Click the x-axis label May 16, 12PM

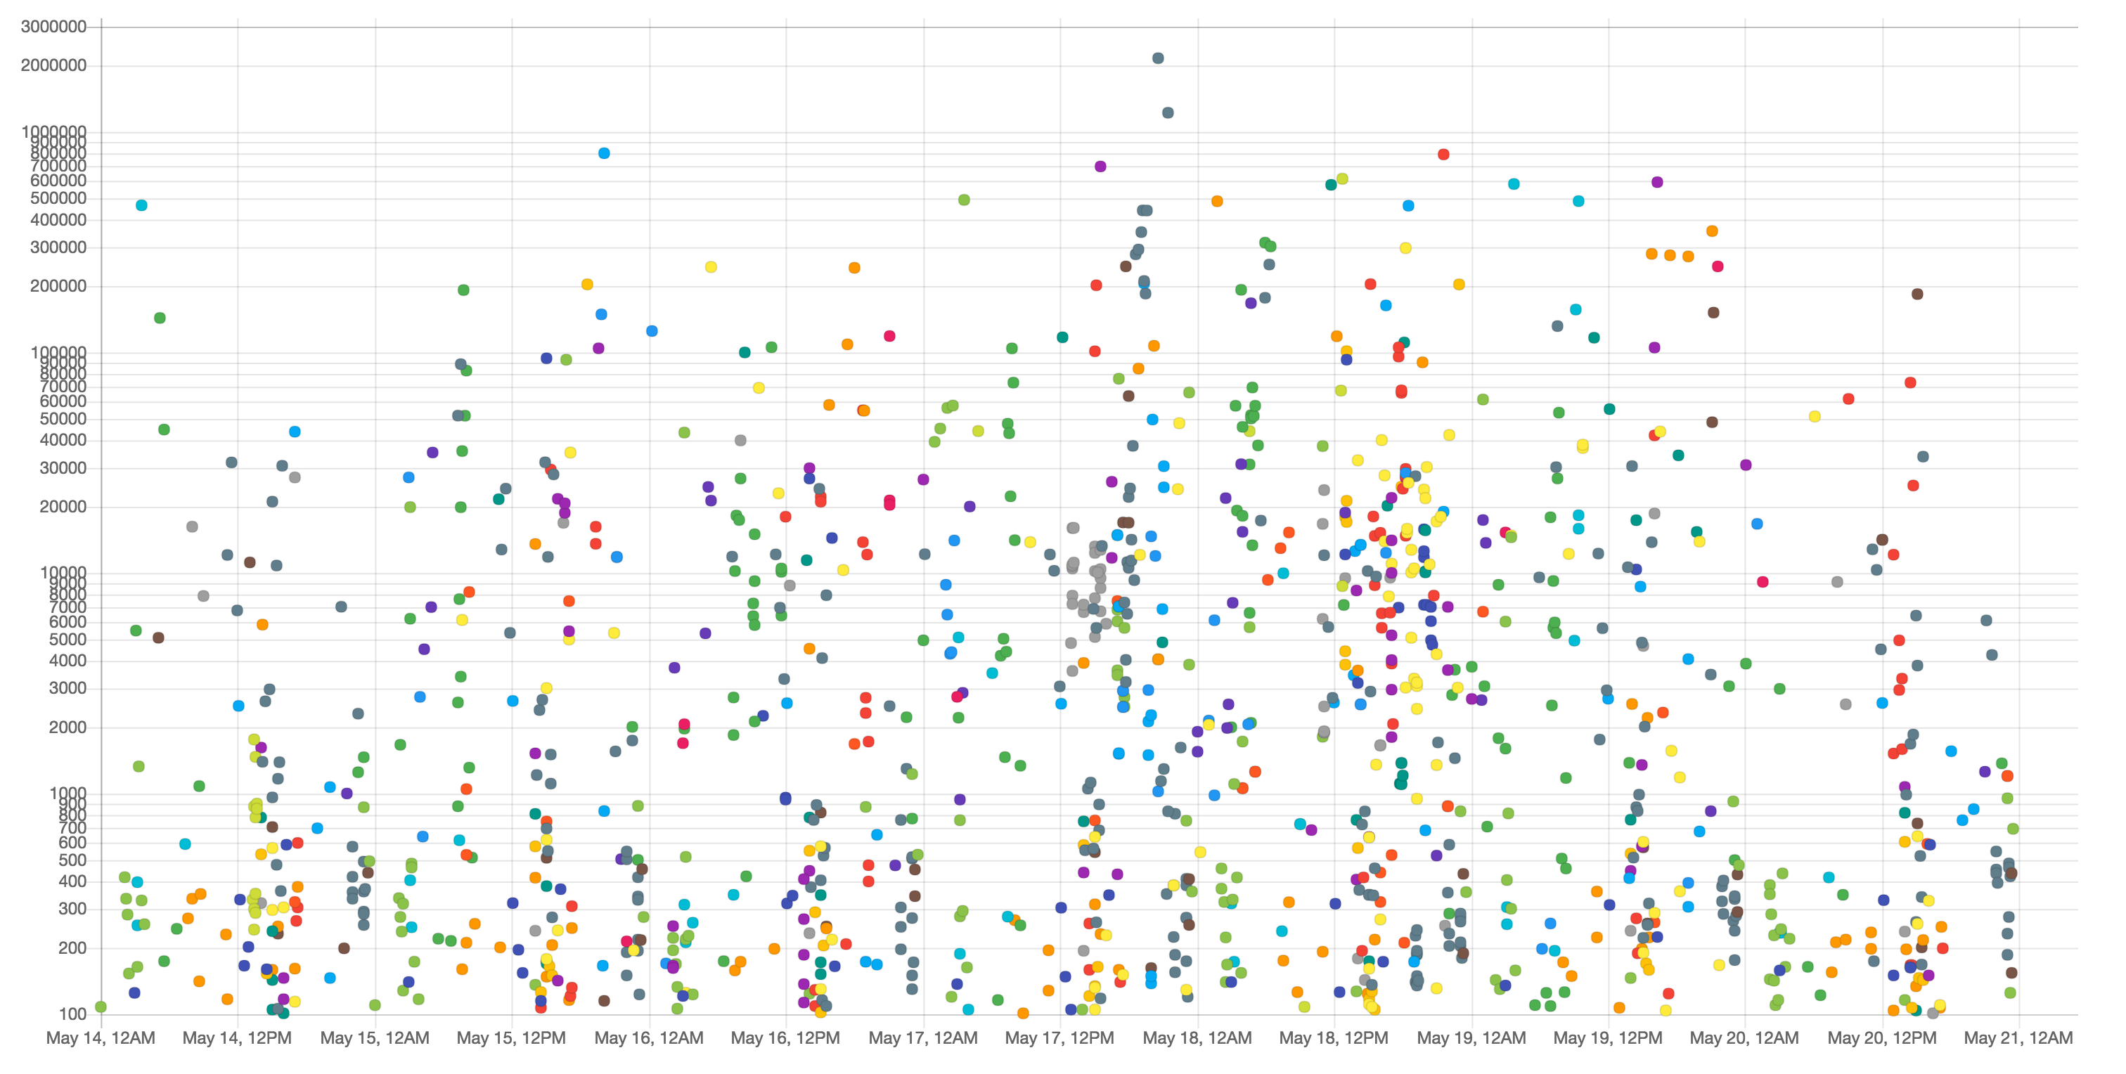pos(786,1037)
